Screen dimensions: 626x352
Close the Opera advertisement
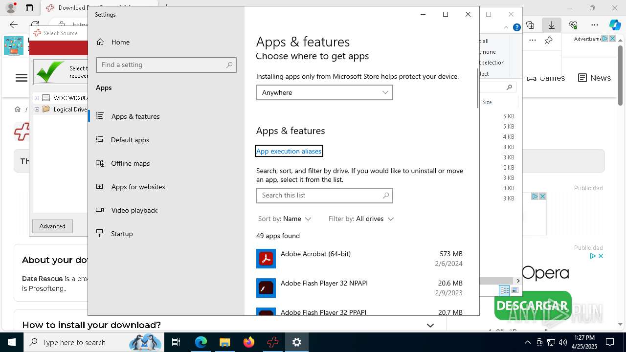(x=601, y=256)
